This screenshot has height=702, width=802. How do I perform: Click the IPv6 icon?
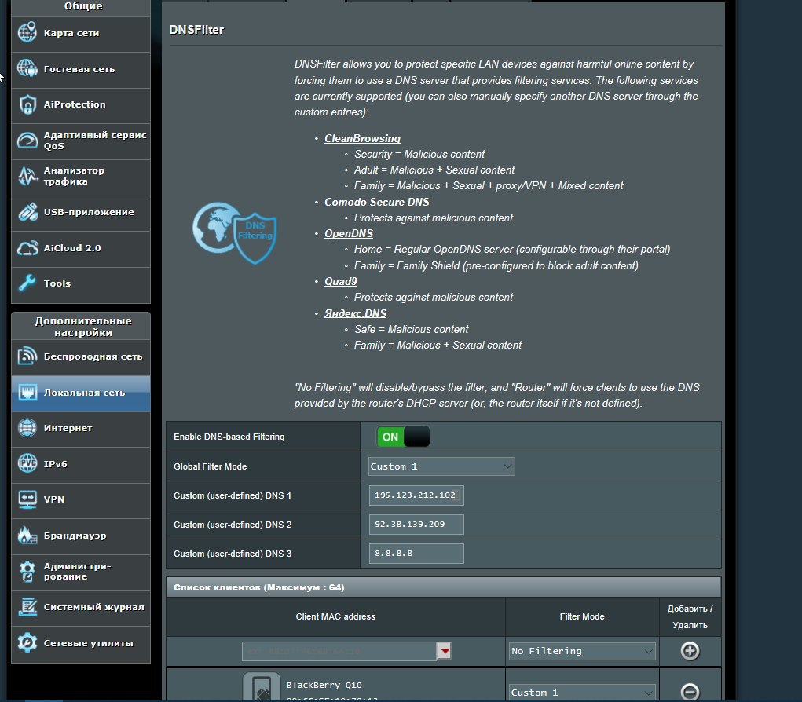point(27,464)
